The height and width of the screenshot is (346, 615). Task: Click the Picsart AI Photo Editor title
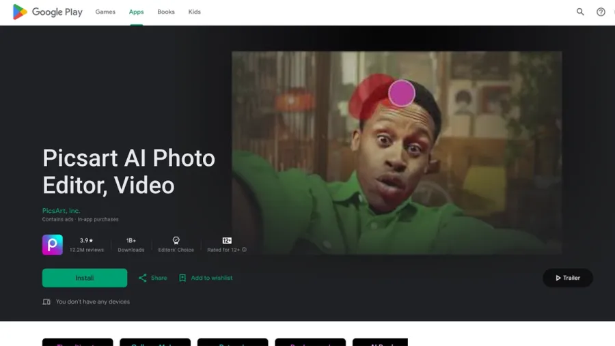(128, 171)
